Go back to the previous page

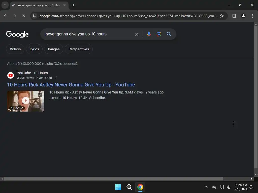click(6, 16)
